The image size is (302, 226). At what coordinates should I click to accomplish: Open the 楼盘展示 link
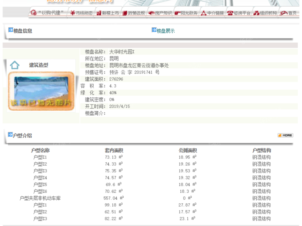click(166, 31)
